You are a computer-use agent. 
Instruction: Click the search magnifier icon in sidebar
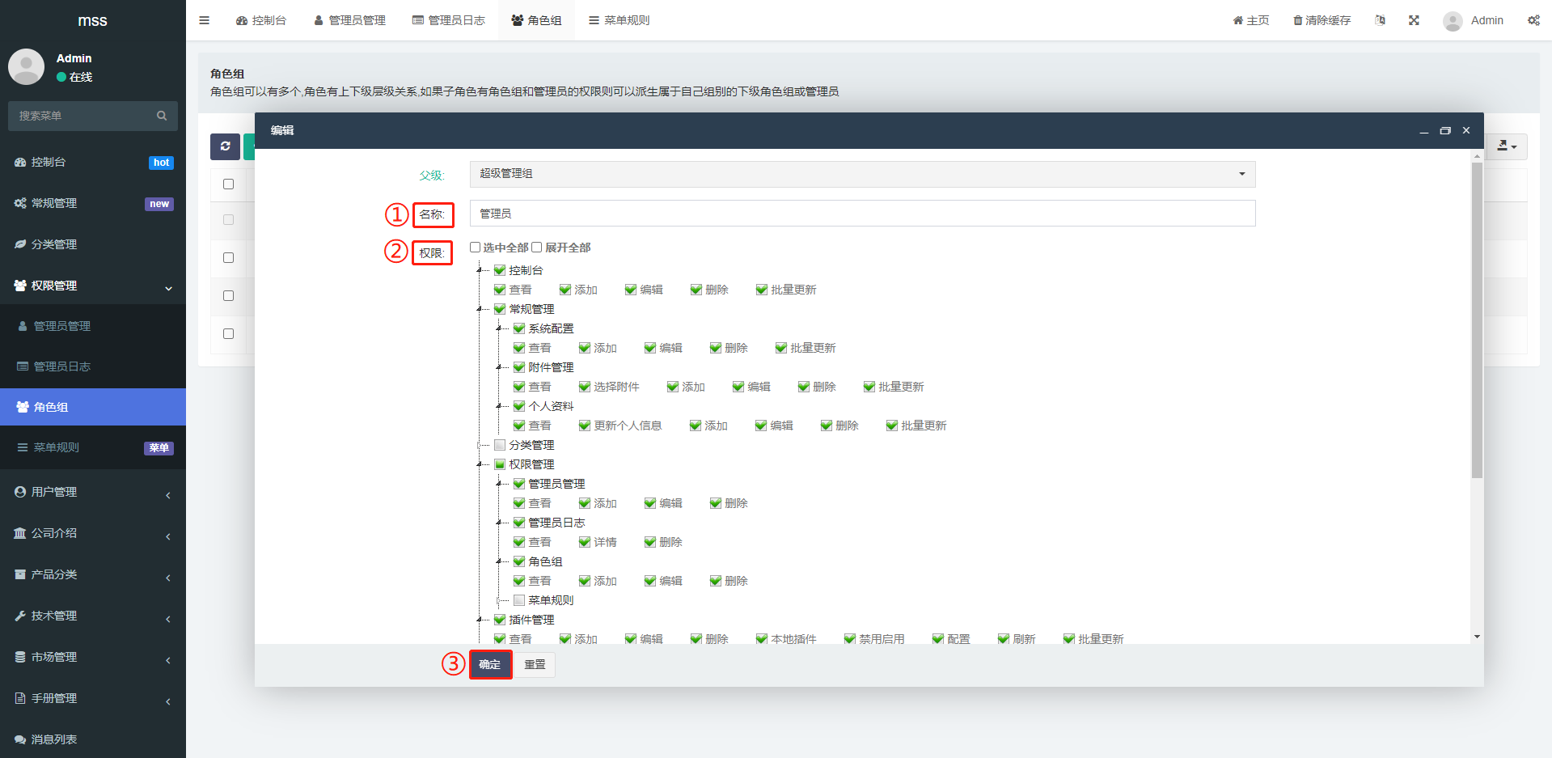point(162,116)
